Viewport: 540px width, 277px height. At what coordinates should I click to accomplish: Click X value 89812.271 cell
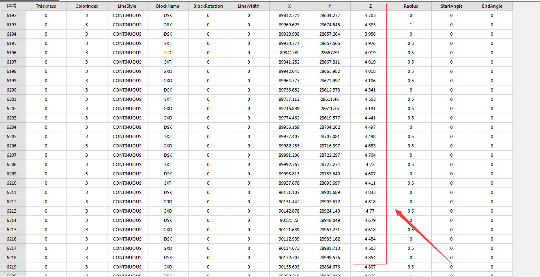289,15
